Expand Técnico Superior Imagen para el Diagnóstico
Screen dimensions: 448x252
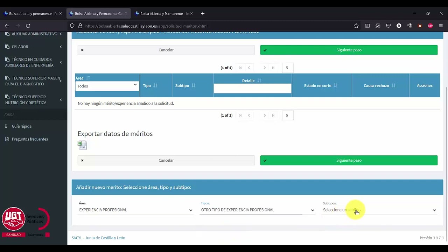[x=34, y=81]
